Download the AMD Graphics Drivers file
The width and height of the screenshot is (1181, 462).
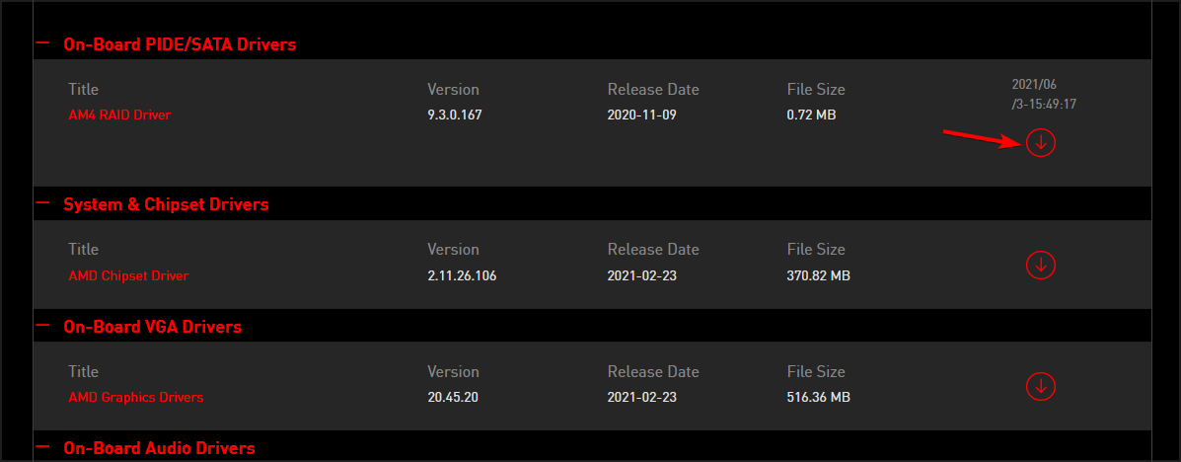[x=1041, y=386]
